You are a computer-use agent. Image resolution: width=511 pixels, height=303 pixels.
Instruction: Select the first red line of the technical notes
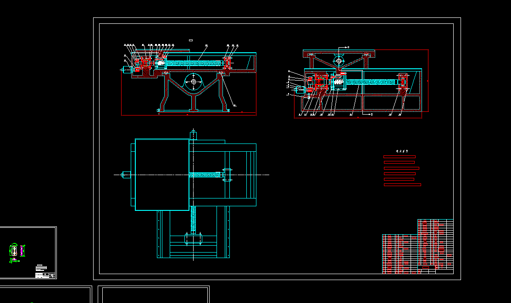tap(400, 157)
